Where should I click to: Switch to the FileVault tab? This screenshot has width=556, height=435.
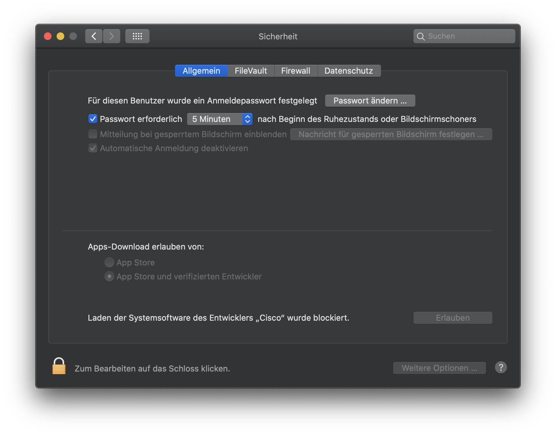point(251,71)
